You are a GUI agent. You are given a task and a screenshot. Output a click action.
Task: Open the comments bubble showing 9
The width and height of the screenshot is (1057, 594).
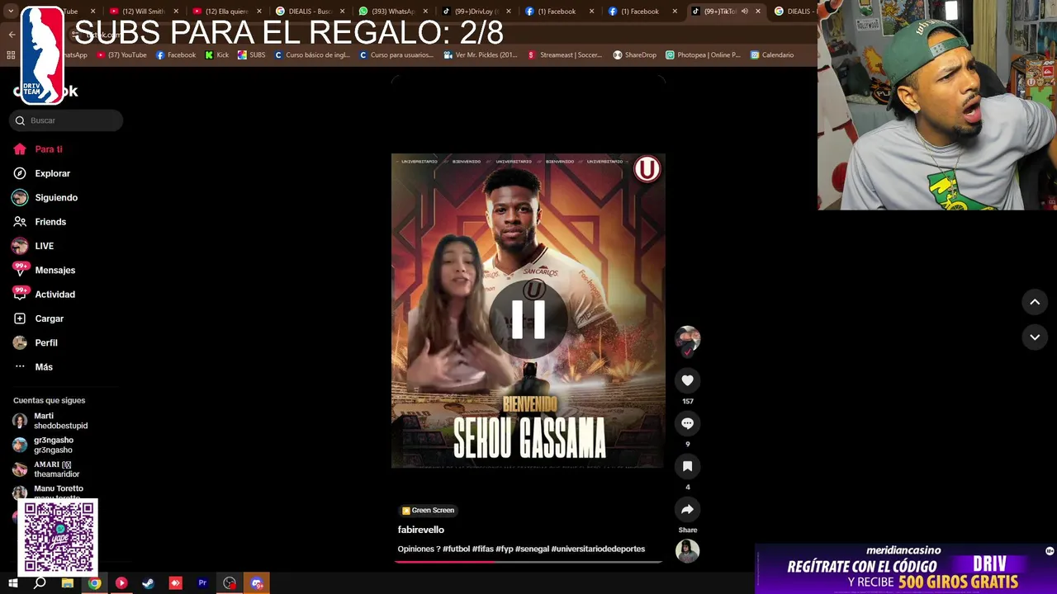(x=687, y=423)
